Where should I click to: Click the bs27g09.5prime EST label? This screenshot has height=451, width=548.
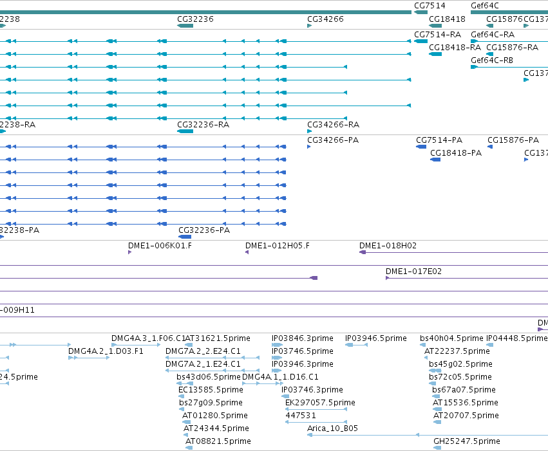pos(211,403)
